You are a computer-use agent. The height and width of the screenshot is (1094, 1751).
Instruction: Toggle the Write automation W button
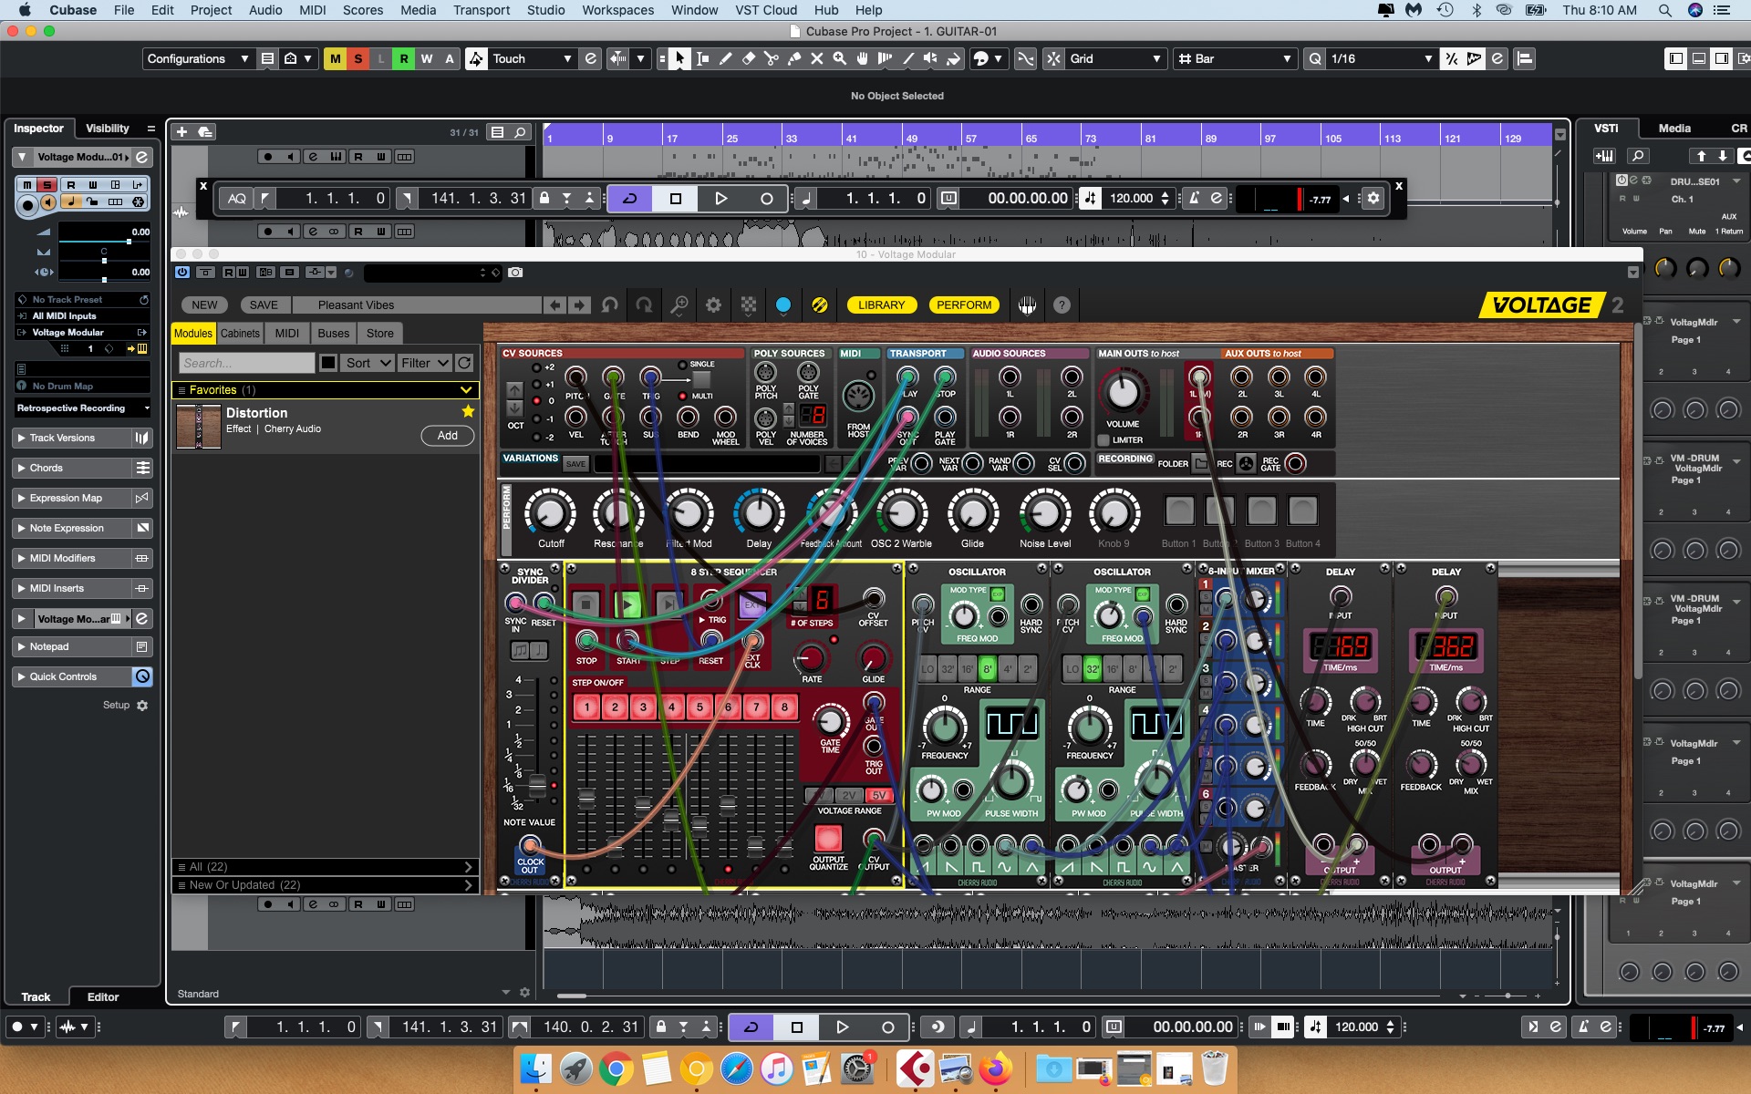[x=426, y=58]
